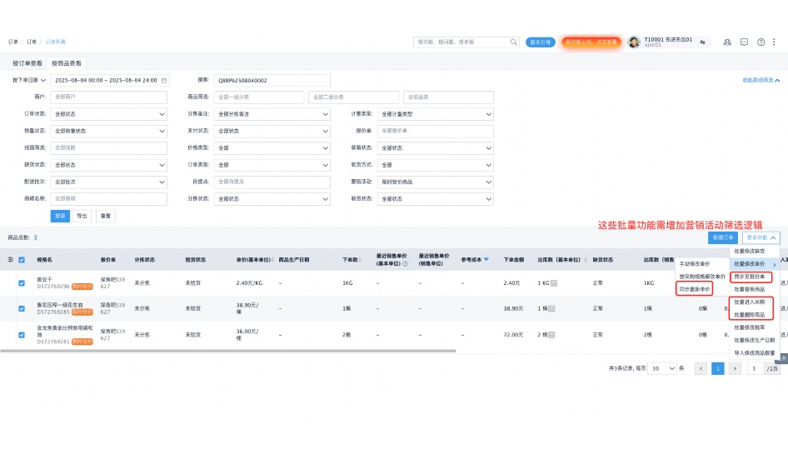Open the 订单状态 dropdown

(108, 113)
